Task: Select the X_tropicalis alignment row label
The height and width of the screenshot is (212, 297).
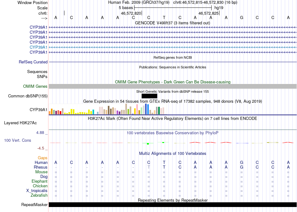Action: [x=37, y=191]
